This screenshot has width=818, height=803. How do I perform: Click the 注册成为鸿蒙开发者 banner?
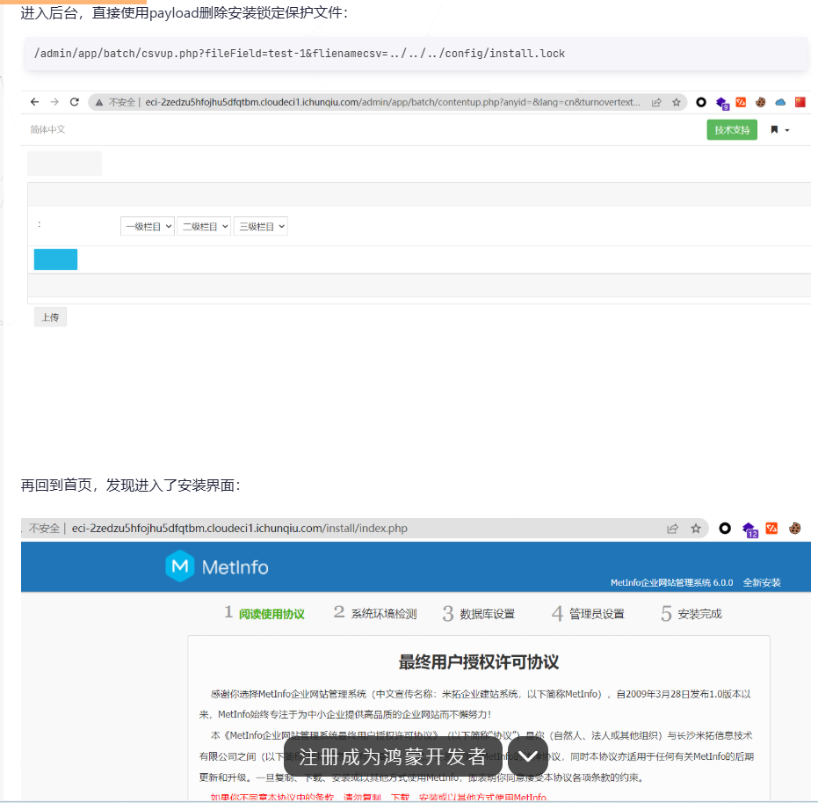coord(393,756)
